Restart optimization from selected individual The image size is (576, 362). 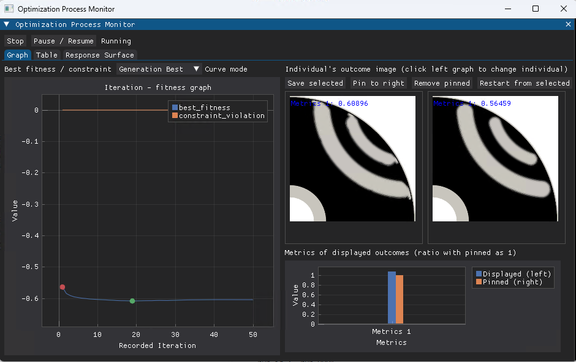[x=525, y=83]
